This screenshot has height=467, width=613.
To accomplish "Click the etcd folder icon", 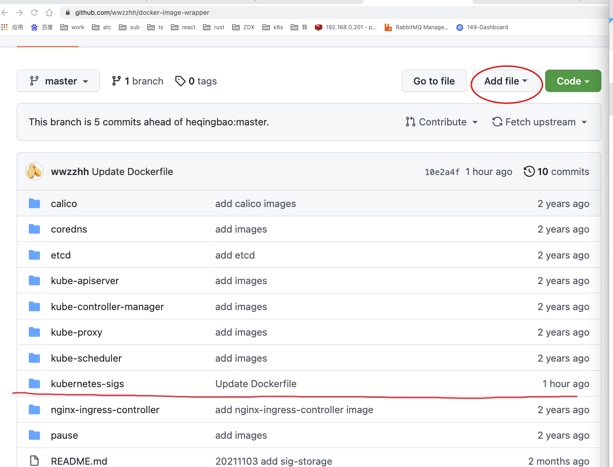I will coord(34,255).
